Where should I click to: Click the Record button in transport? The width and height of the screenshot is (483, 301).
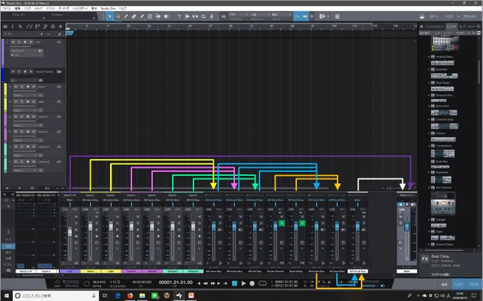tap(252, 283)
